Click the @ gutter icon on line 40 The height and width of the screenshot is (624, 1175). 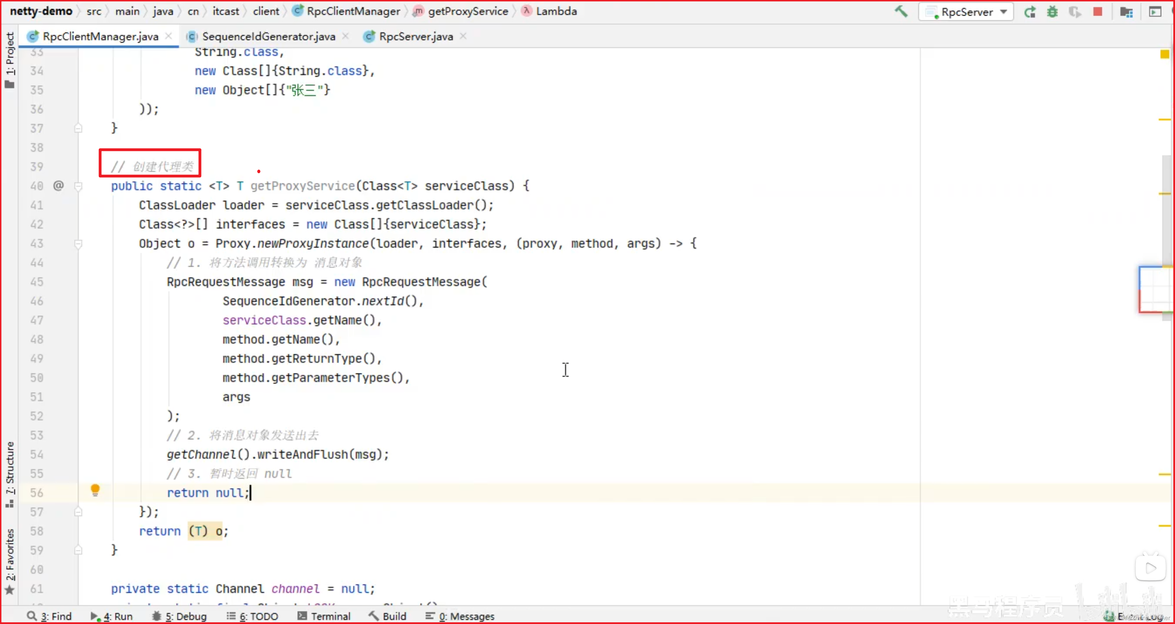[58, 186]
